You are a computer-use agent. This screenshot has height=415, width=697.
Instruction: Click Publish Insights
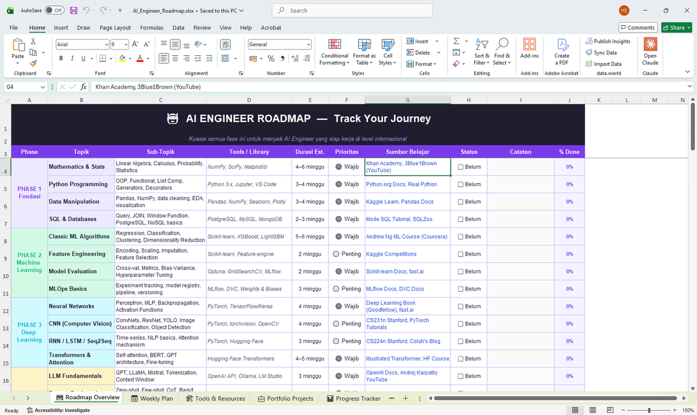(x=608, y=41)
